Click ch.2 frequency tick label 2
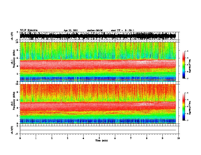 coord(18,116)
